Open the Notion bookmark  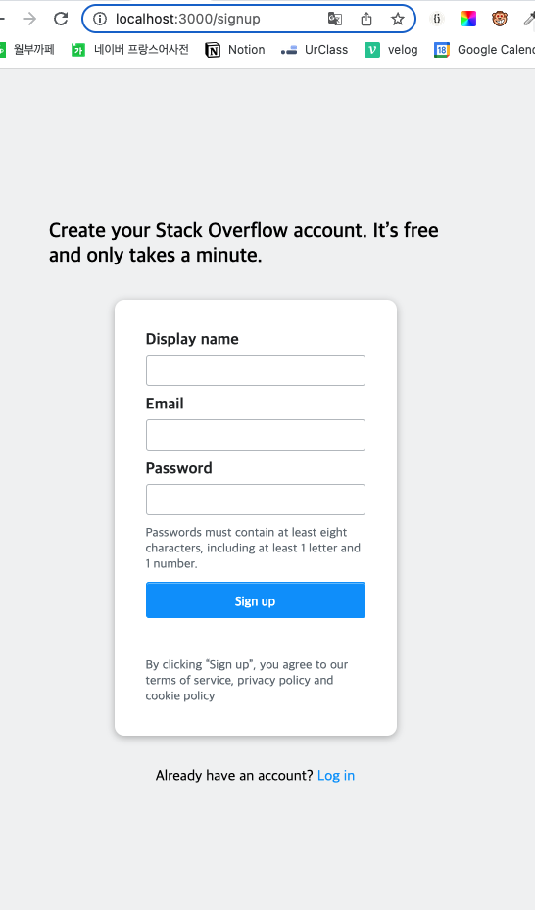(x=235, y=50)
